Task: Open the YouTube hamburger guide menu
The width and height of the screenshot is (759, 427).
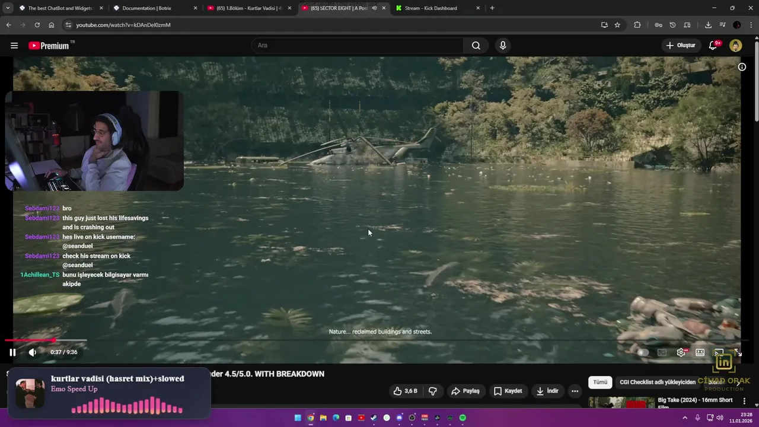Action: 14,46
